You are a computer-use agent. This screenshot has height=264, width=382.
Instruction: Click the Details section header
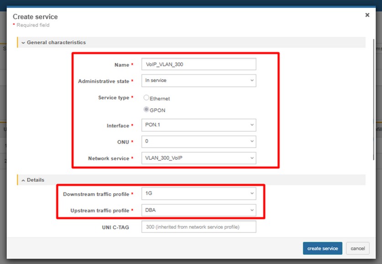(36, 180)
